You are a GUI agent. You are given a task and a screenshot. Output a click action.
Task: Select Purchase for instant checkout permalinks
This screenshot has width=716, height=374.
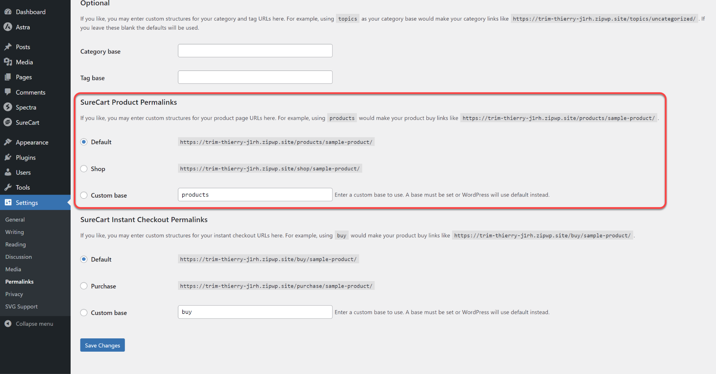tap(84, 286)
